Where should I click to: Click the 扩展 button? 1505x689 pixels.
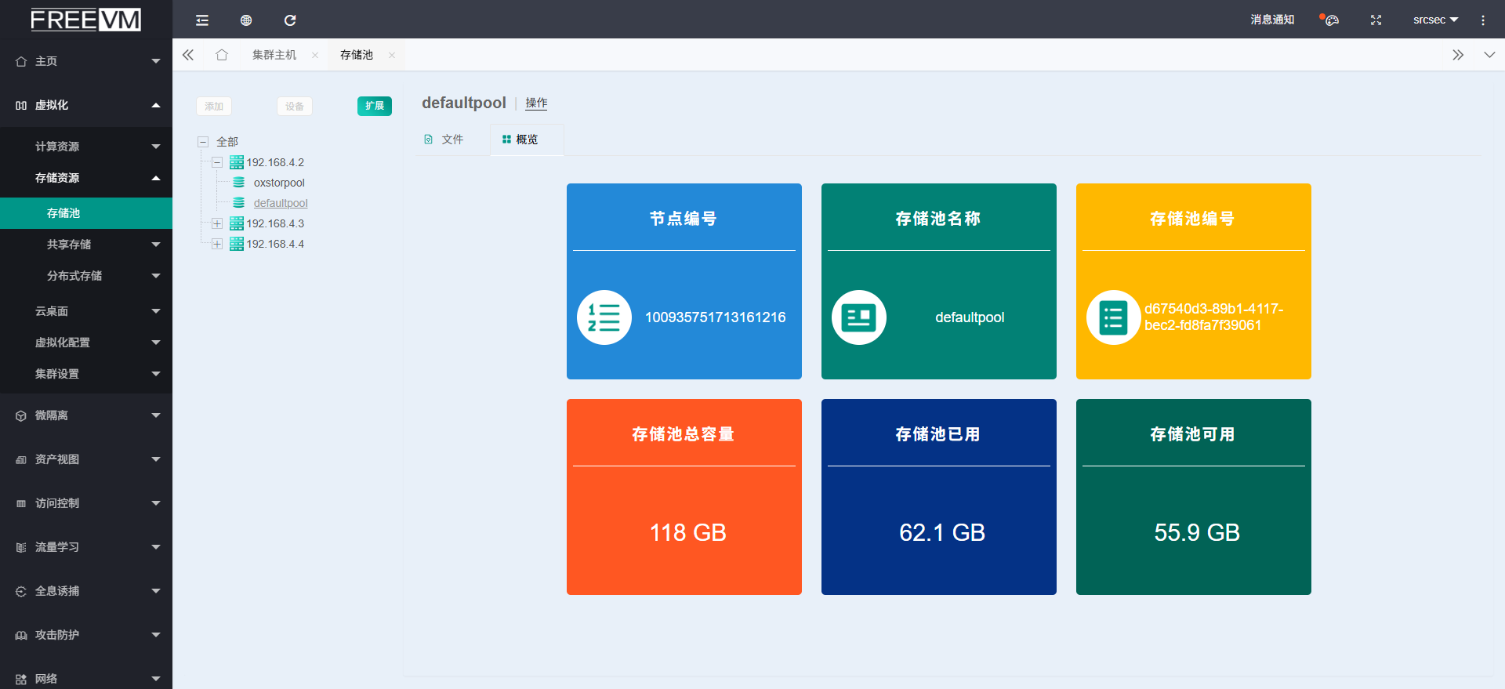[374, 106]
